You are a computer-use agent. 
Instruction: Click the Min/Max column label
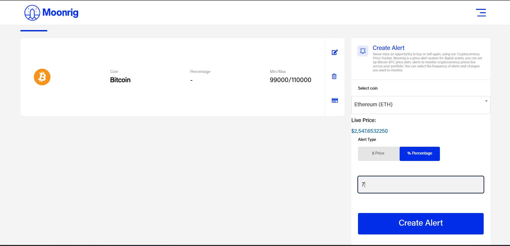coord(278,72)
